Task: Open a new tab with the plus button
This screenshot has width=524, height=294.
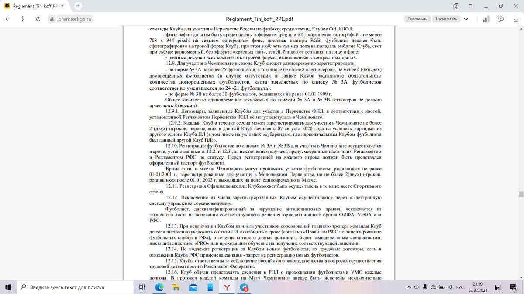Action: [x=78, y=6]
